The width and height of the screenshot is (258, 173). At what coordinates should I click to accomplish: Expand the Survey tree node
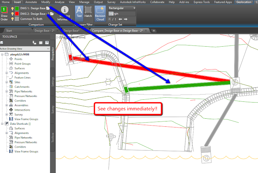point(6,114)
